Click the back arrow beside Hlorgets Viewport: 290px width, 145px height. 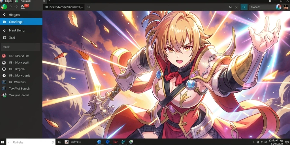(x=5, y=15)
